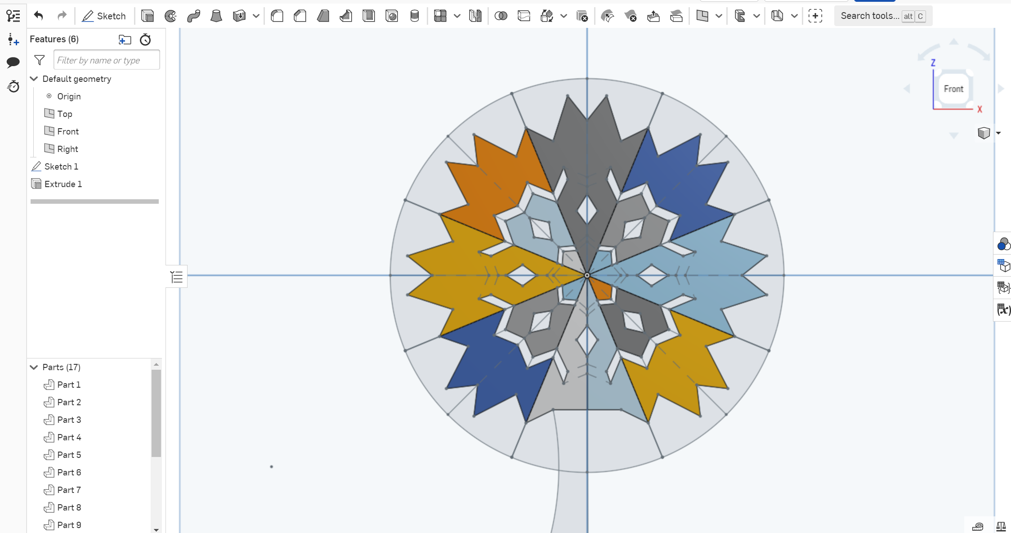Collapse the Parts (17) list

point(34,367)
